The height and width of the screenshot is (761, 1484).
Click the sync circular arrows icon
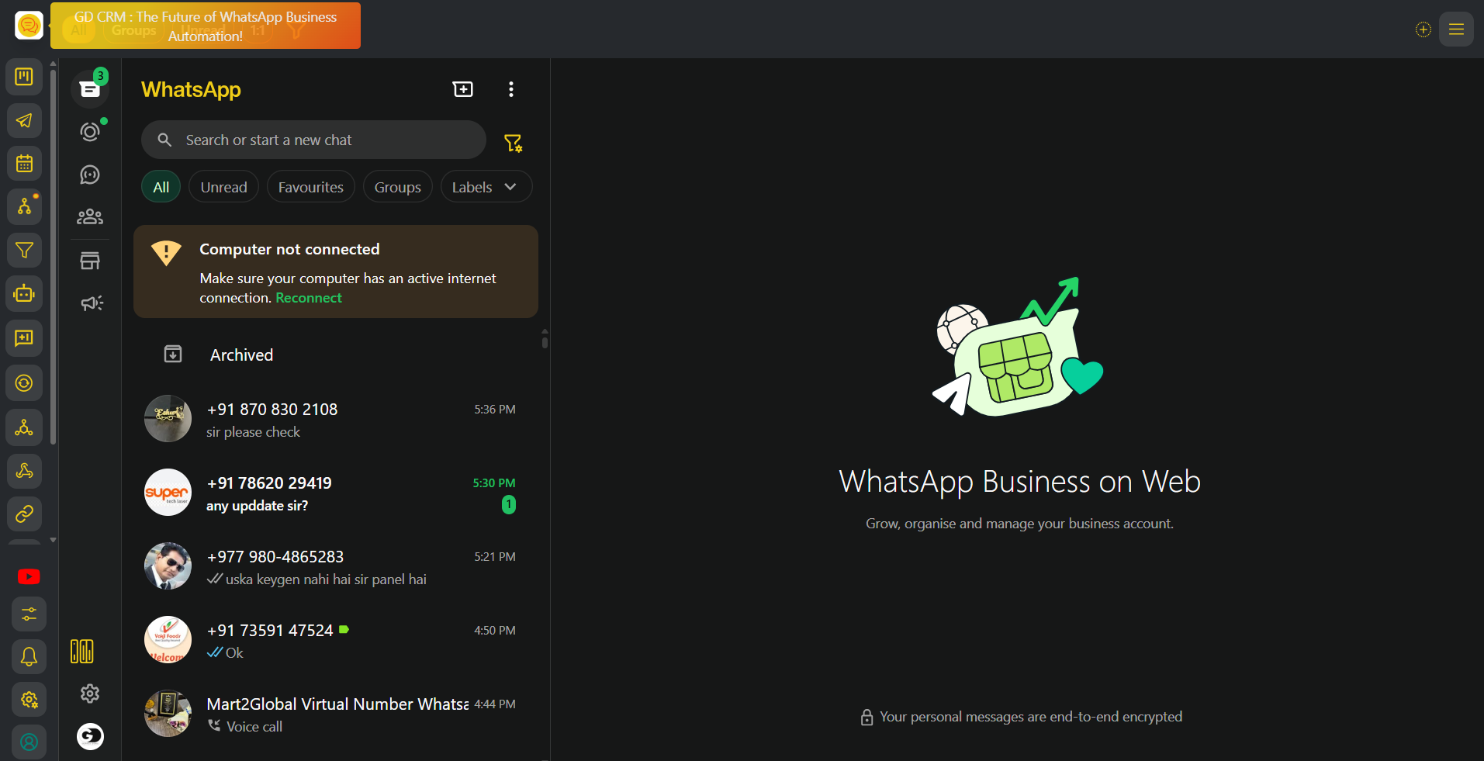click(x=24, y=383)
